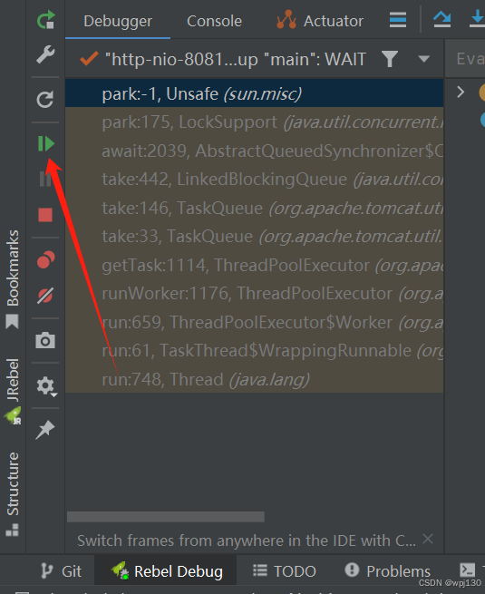Click the Rerun debug icon
Screen dimensions: 485x594
tap(46, 21)
